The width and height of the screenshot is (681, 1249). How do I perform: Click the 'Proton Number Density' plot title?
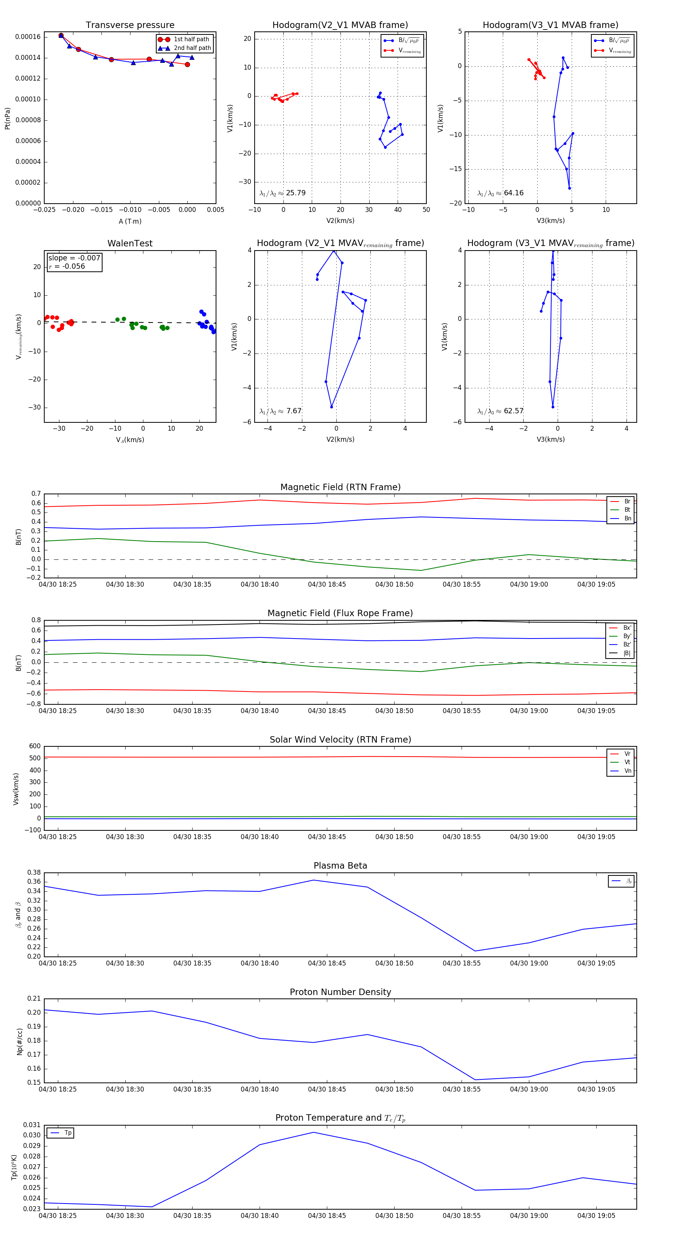click(340, 992)
